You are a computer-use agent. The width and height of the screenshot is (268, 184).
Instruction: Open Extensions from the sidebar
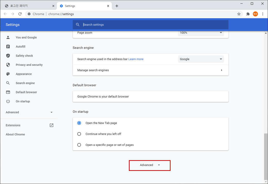[x=13, y=125]
